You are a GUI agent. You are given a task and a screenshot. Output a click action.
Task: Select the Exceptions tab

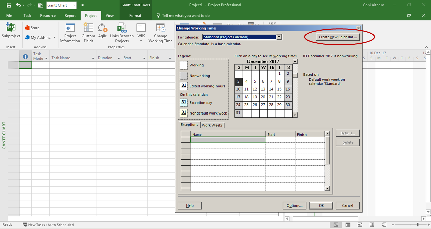click(189, 125)
